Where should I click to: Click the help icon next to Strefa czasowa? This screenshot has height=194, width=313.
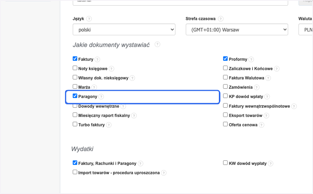tap(221, 19)
